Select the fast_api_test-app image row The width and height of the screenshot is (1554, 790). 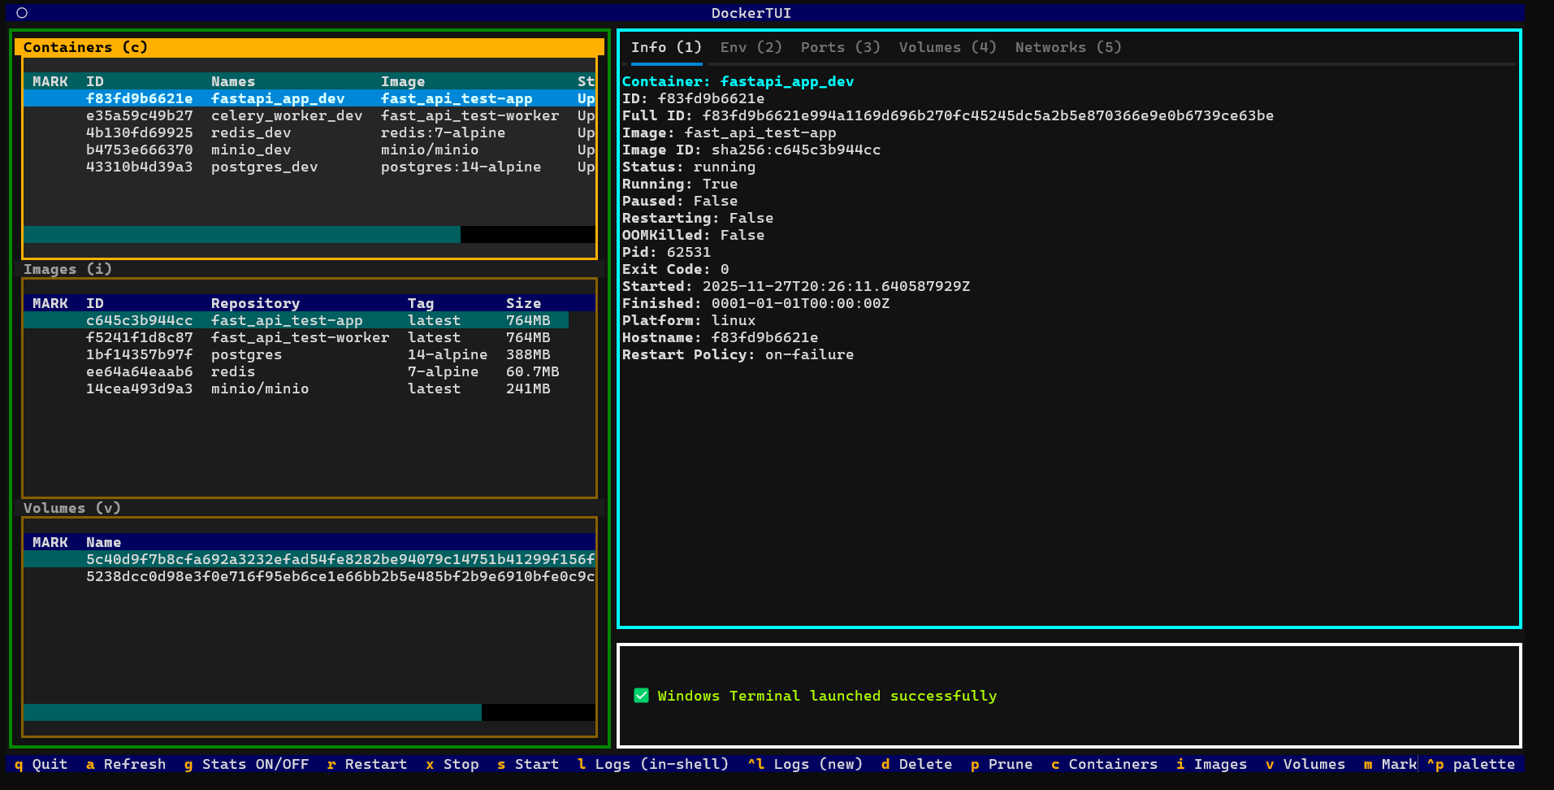pos(297,320)
